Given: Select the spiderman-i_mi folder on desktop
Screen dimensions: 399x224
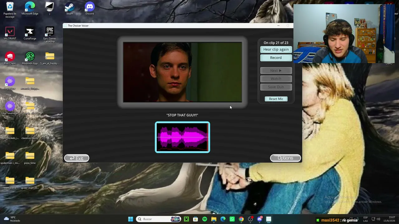Looking at the screenshot, I should point(10,158).
